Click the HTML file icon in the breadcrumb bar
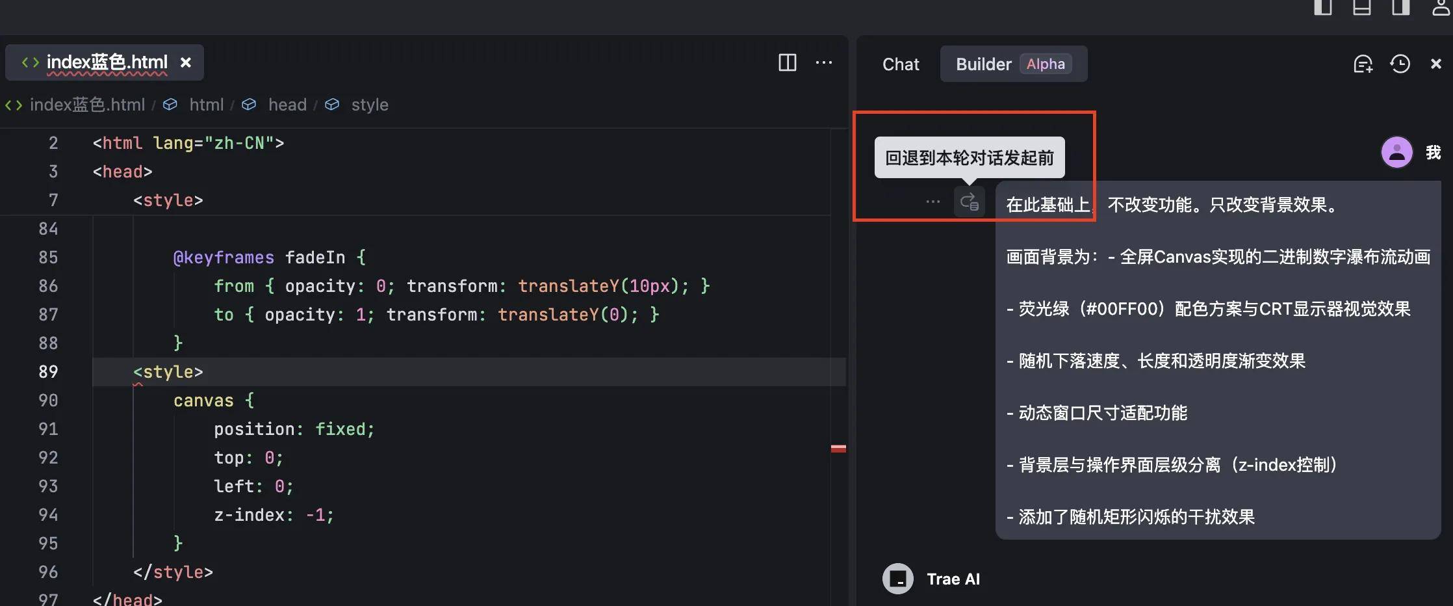1453x606 pixels. tap(13, 105)
